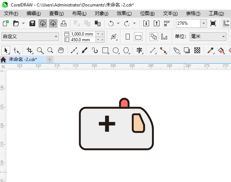Open the Object menu

pyautogui.click(x=102, y=14)
